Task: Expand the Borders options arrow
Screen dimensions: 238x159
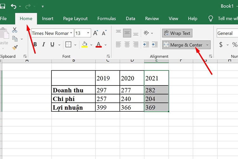Action: (75, 45)
